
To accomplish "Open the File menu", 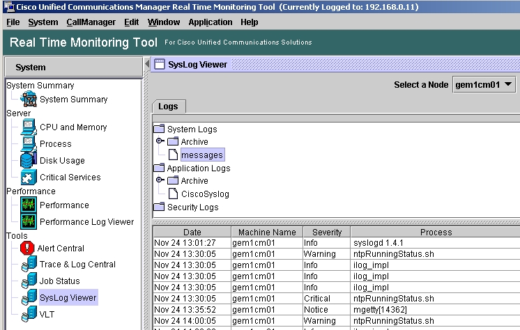I will coord(13,22).
